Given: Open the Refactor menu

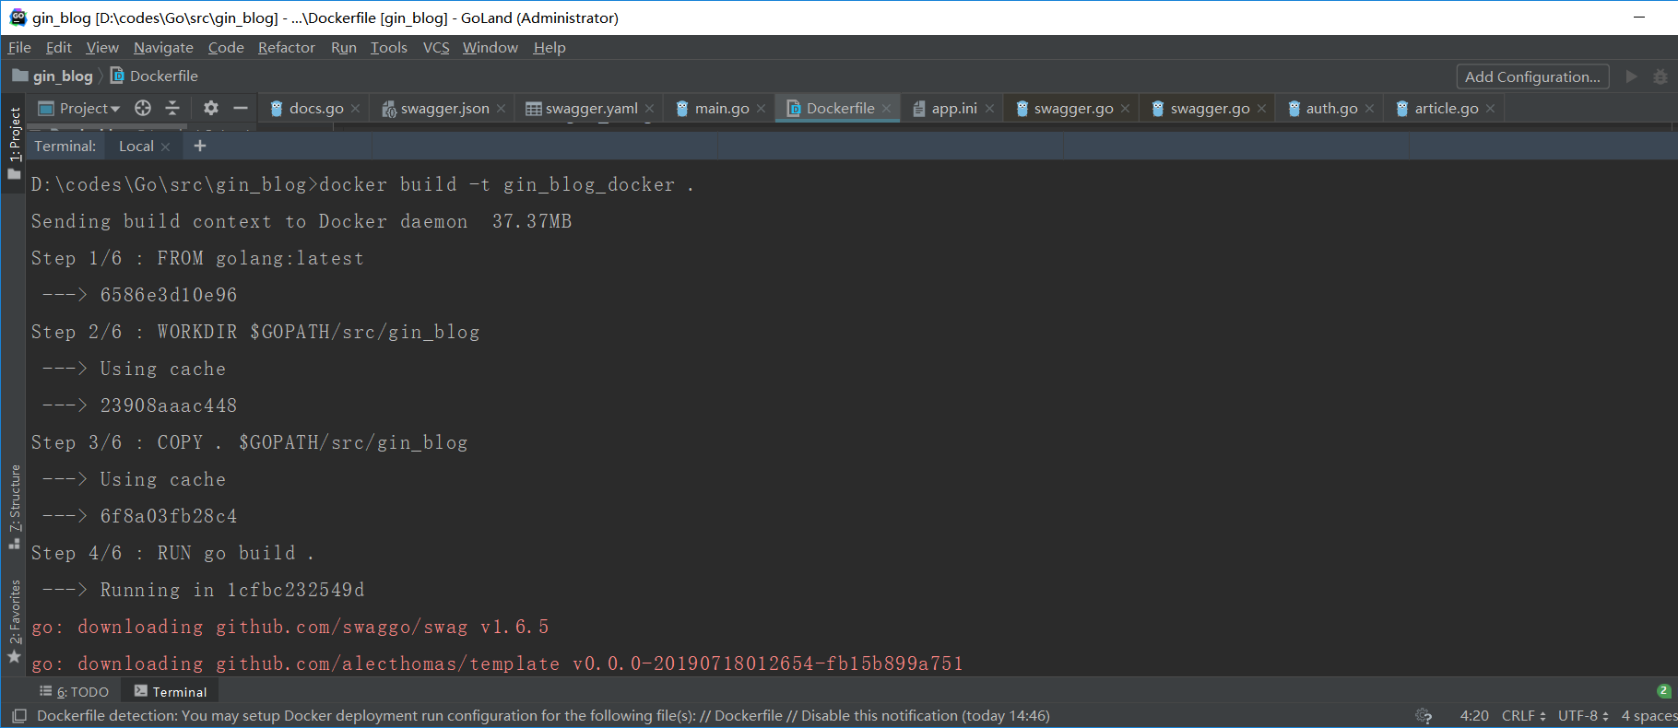Looking at the screenshot, I should (287, 48).
